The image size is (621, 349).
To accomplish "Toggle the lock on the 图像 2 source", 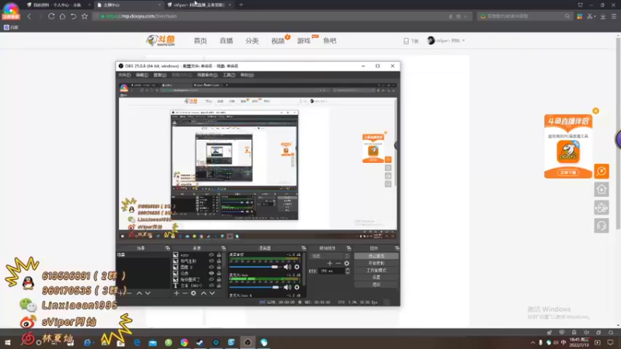I will click(x=219, y=267).
